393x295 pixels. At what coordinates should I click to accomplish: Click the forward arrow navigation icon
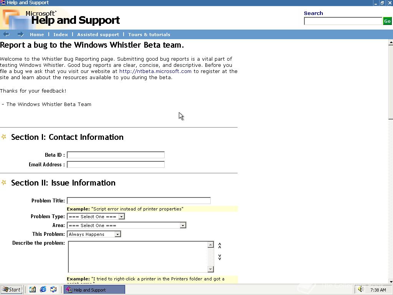click(21, 34)
